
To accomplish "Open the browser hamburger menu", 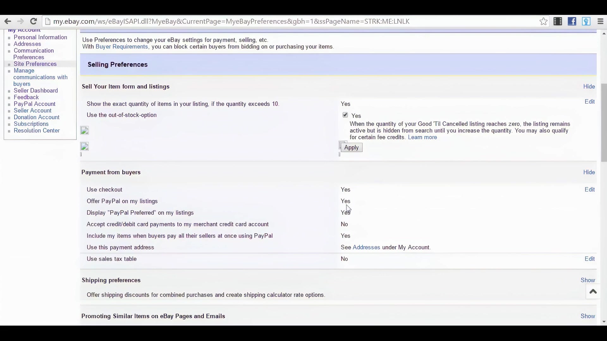I will pyautogui.click(x=600, y=21).
